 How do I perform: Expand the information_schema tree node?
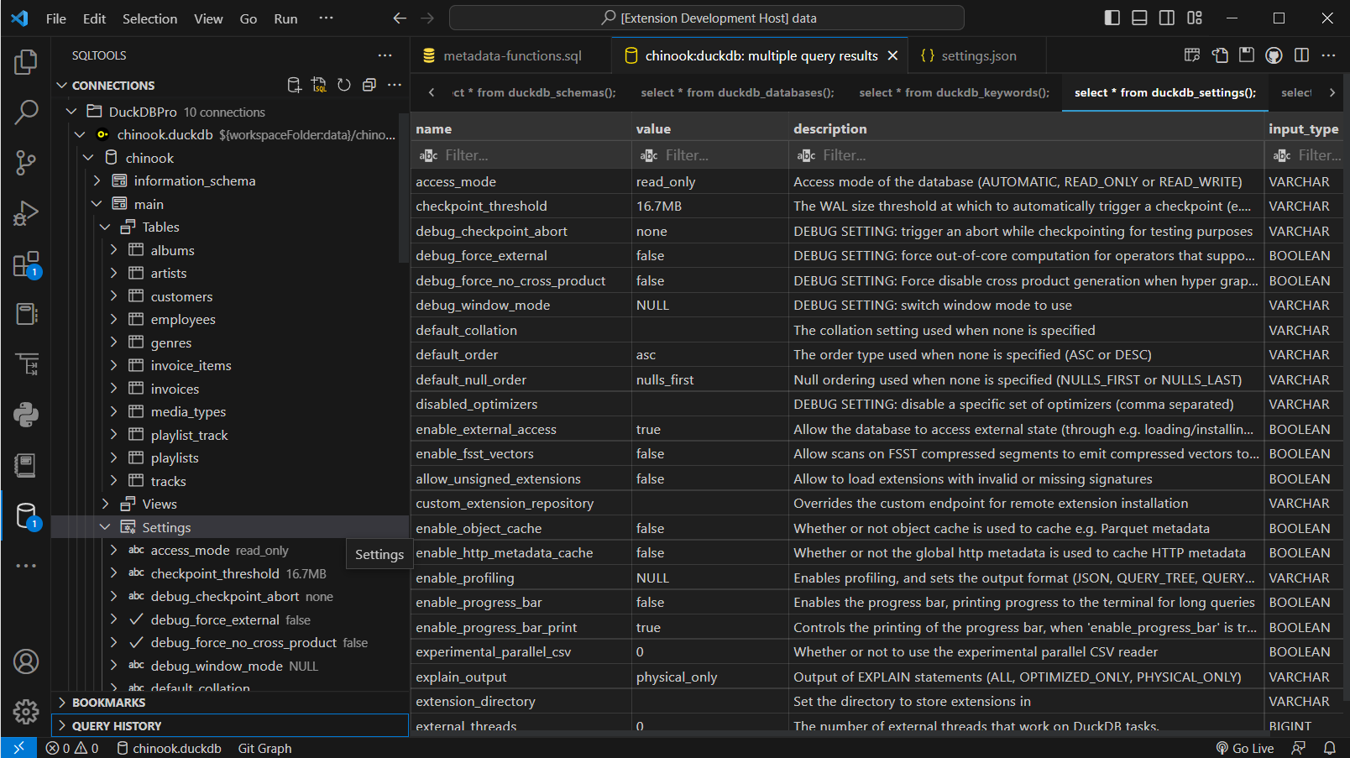coord(97,180)
